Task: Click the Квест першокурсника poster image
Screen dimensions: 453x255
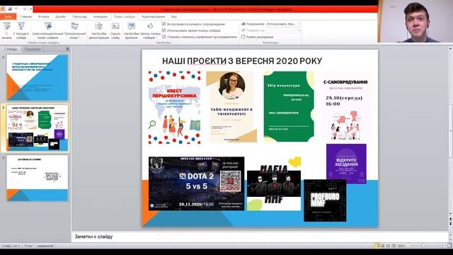Action: 175,108
